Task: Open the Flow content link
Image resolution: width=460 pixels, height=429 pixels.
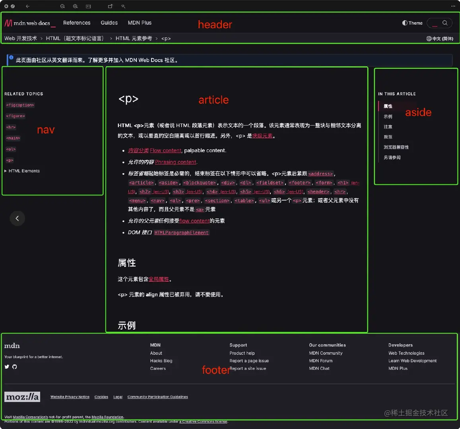Action: [x=165, y=150]
